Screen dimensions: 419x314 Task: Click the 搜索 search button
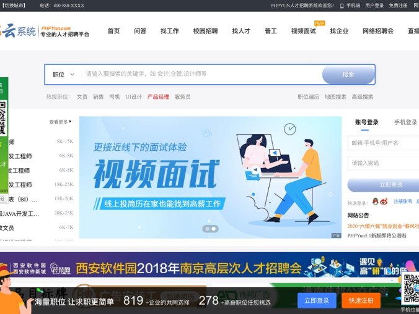pyautogui.click(x=348, y=75)
